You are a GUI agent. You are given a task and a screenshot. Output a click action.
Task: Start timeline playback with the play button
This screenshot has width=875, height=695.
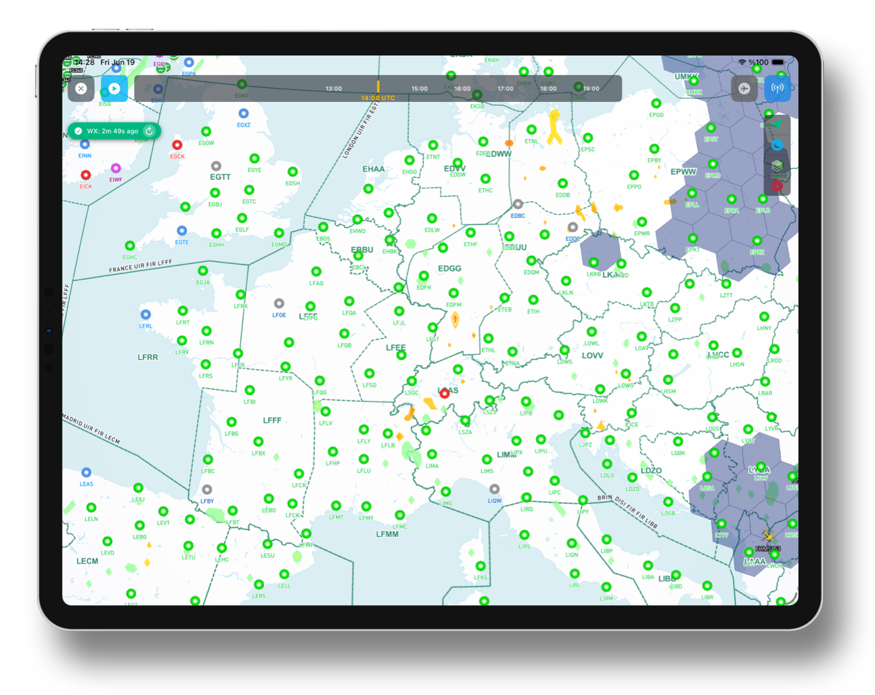tap(114, 89)
